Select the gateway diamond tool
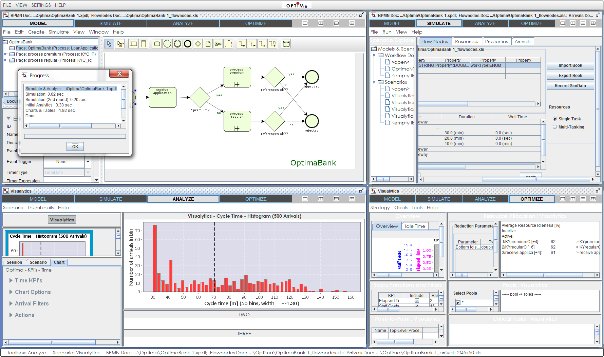 tap(198, 44)
